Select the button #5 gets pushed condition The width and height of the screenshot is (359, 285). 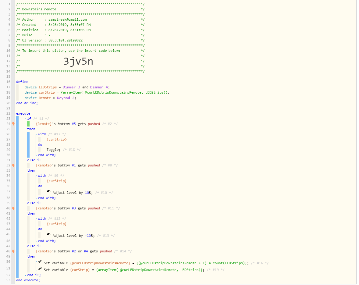click(68, 124)
